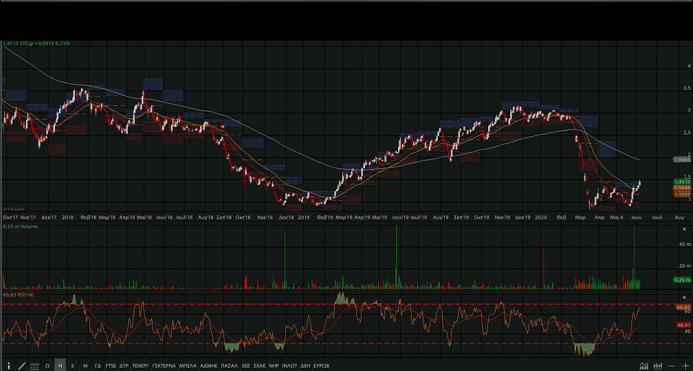Toggle the weekly E timeframe

click(73, 366)
